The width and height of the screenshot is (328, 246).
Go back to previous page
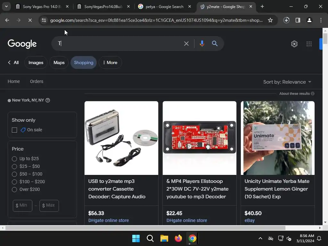(7, 20)
